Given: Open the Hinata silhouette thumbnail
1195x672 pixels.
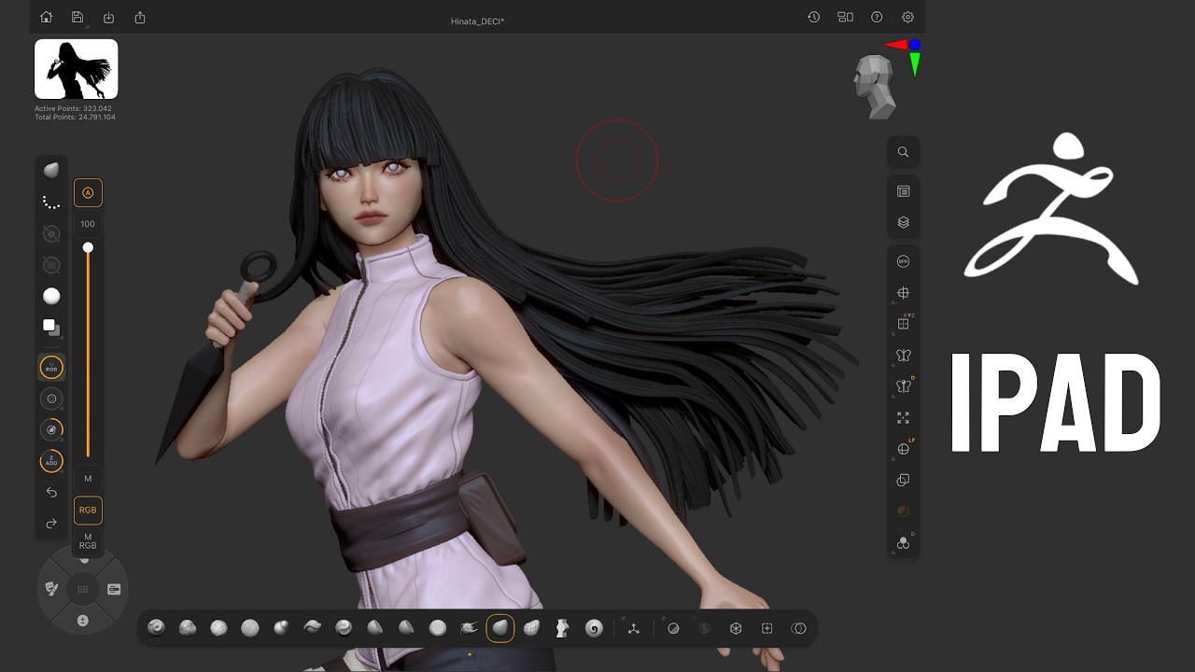Looking at the screenshot, I should click(77, 69).
